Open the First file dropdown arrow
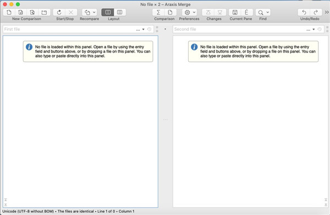 144,30
